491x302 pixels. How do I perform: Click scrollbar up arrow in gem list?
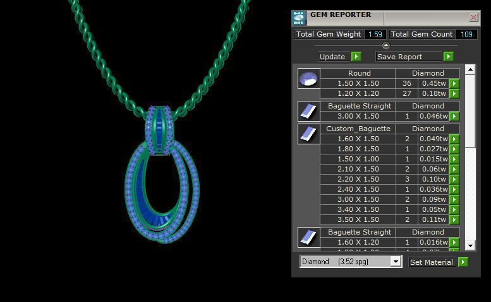pos(470,69)
